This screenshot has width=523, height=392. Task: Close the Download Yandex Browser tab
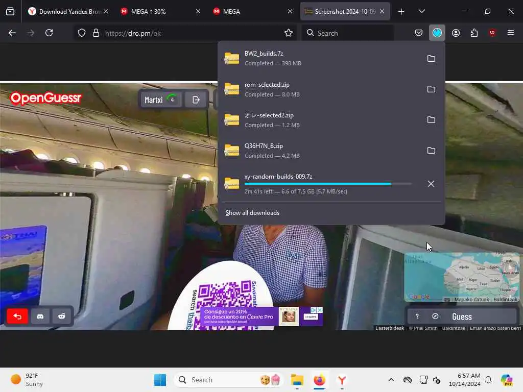tap(106, 12)
